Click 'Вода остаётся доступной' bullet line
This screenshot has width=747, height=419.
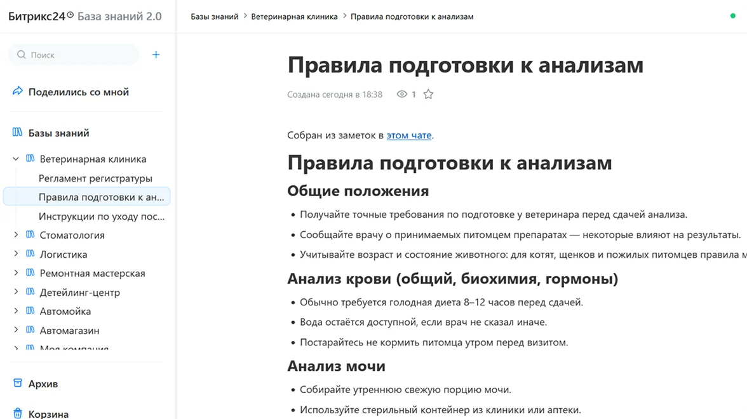(424, 323)
